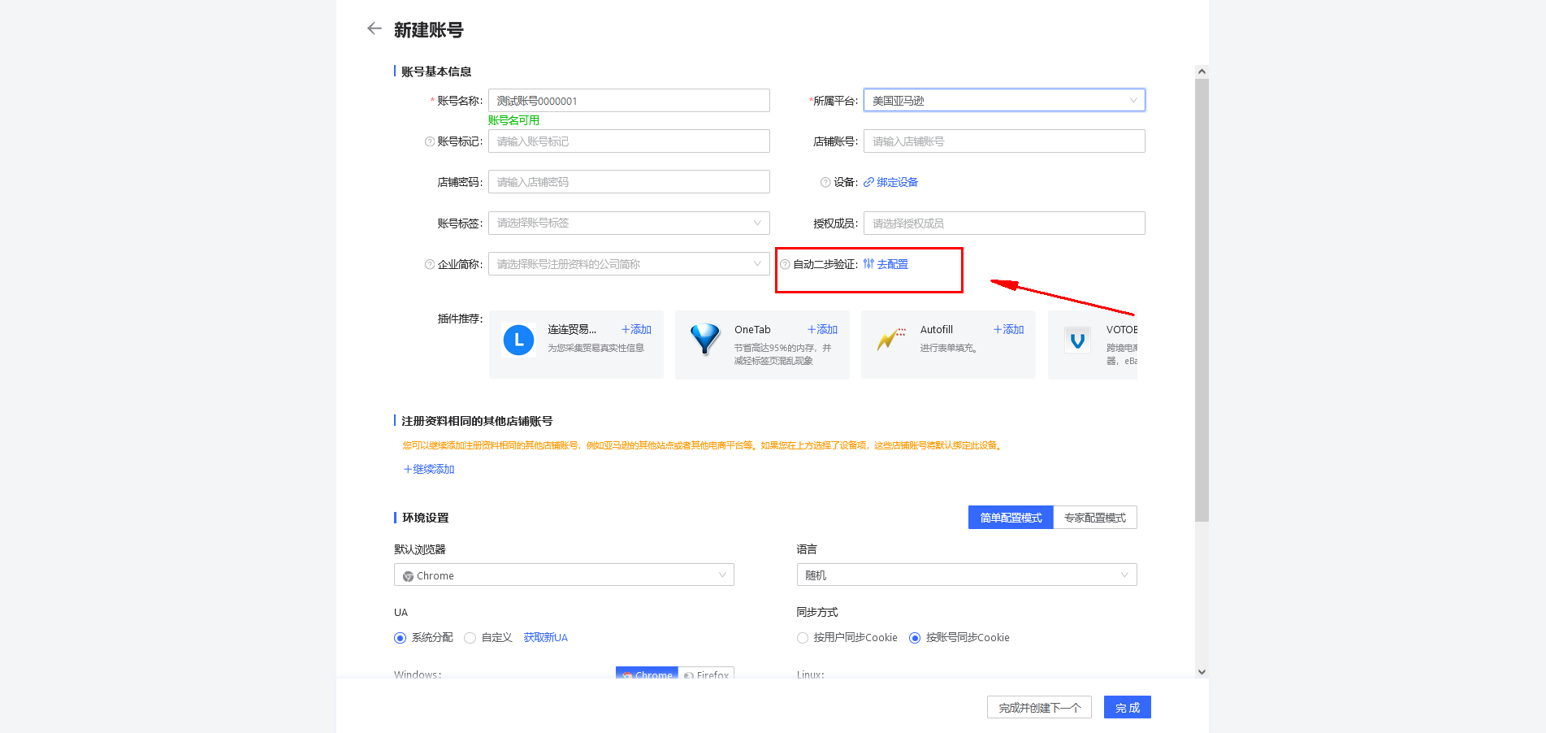Click the vertical scrollbar on the right

click(1202, 301)
